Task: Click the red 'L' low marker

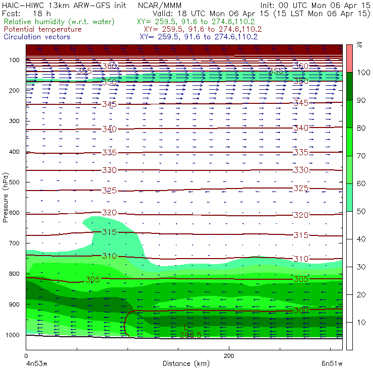Action: pos(186,327)
